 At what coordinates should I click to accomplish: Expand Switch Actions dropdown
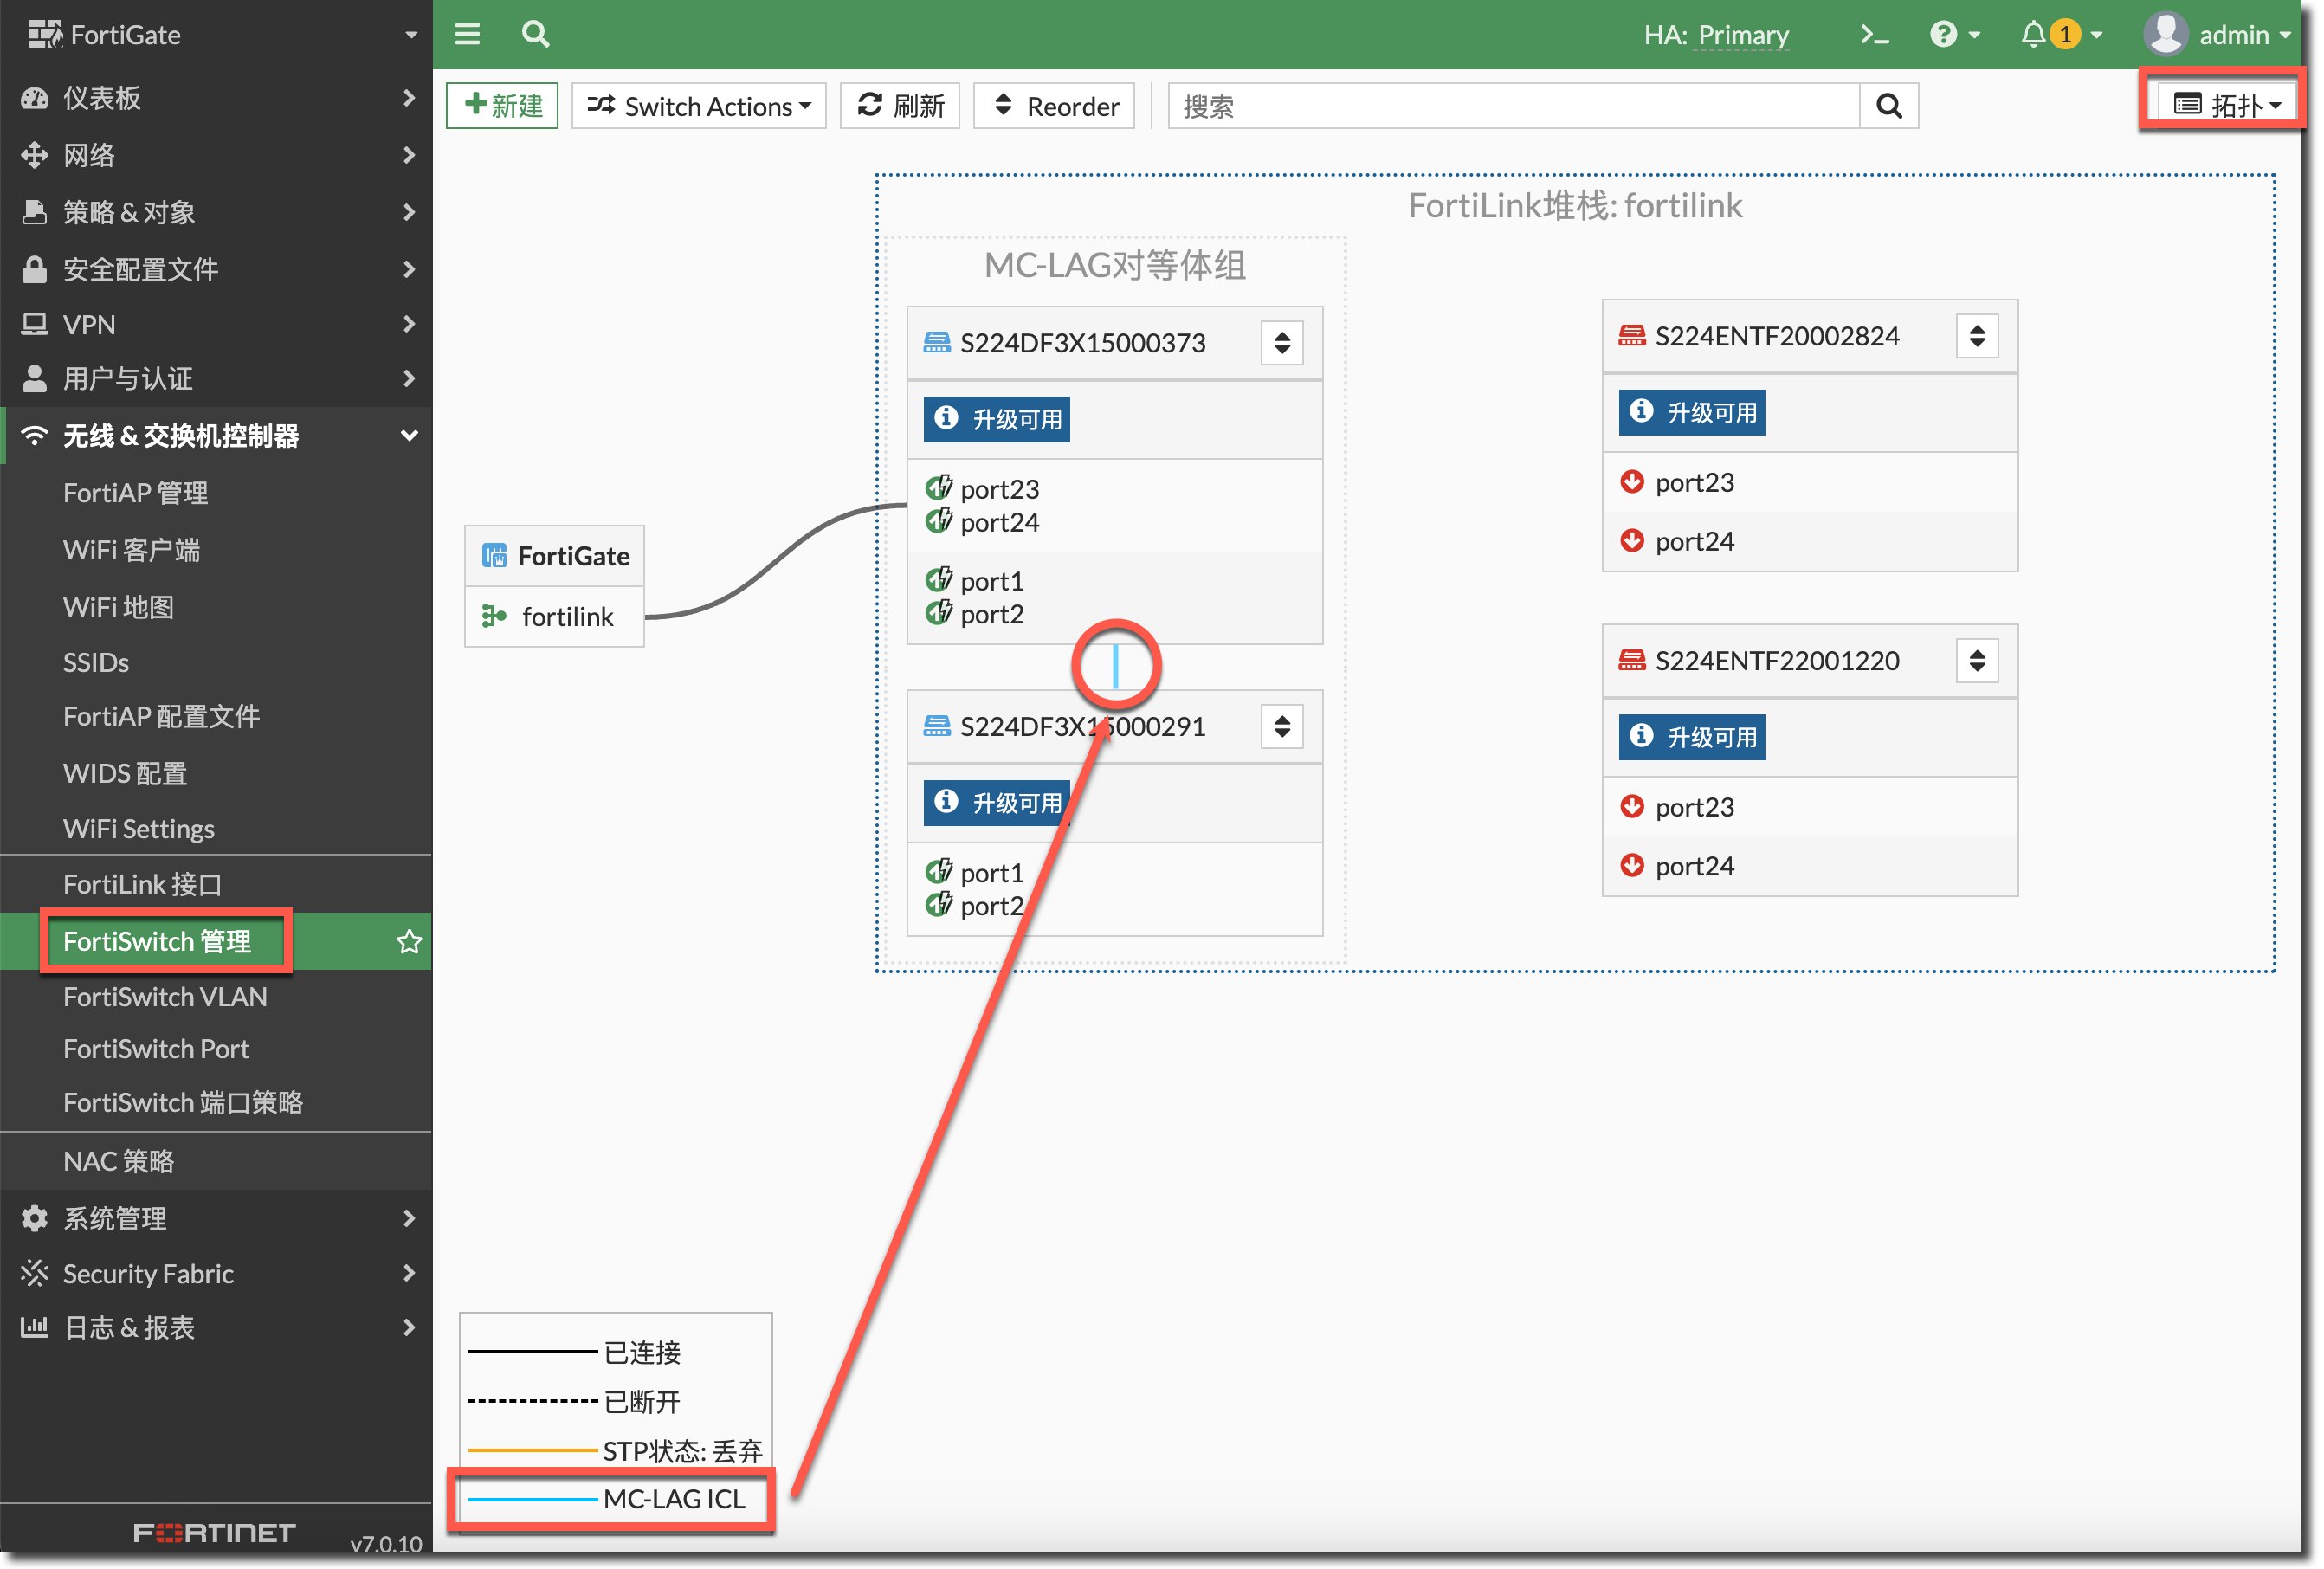point(698,106)
